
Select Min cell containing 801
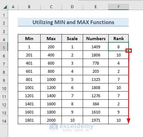(x=29, y=79)
